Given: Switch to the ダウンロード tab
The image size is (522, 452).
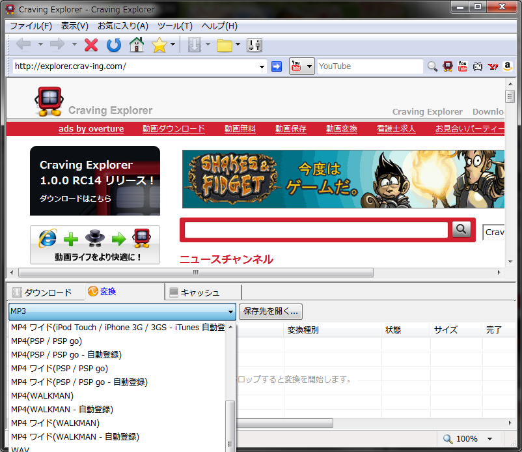Looking at the screenshot, I should [46, 292].
